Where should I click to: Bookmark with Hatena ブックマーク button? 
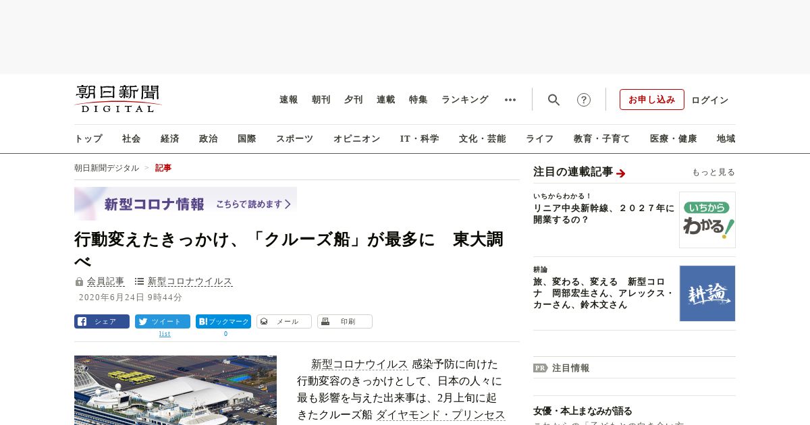[223, 321]
